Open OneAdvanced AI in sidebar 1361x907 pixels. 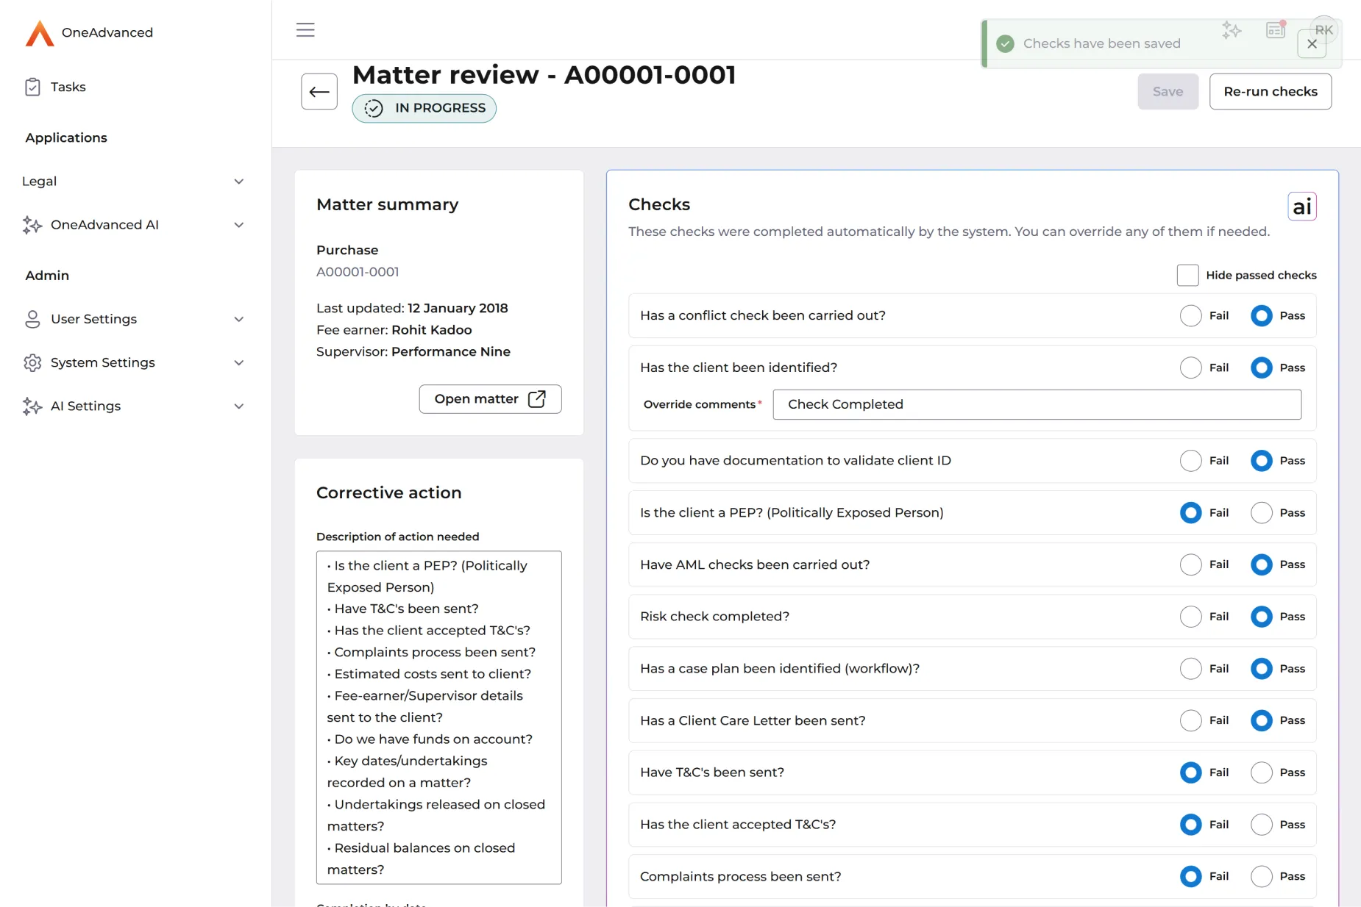pos(104,225)
